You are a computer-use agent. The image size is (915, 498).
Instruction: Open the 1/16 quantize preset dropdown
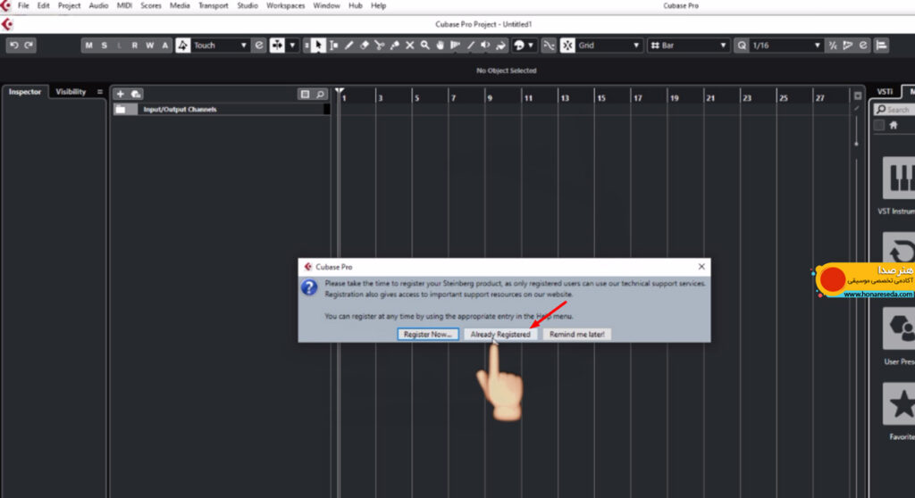pyautogui.click(x=785, y=46)
